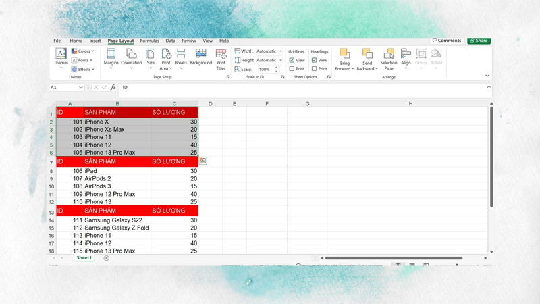Screen dimensions: 540x304
Task: Collapse the ribbon using chevron
Action: tap(487, 76)
